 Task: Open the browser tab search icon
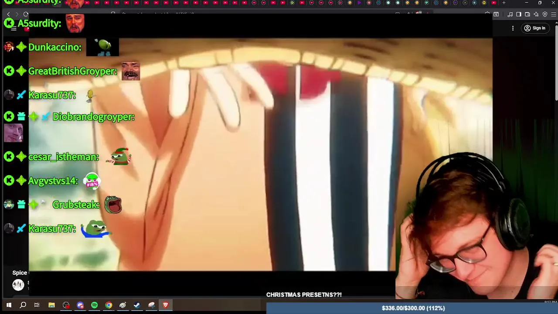pos(496,14)
